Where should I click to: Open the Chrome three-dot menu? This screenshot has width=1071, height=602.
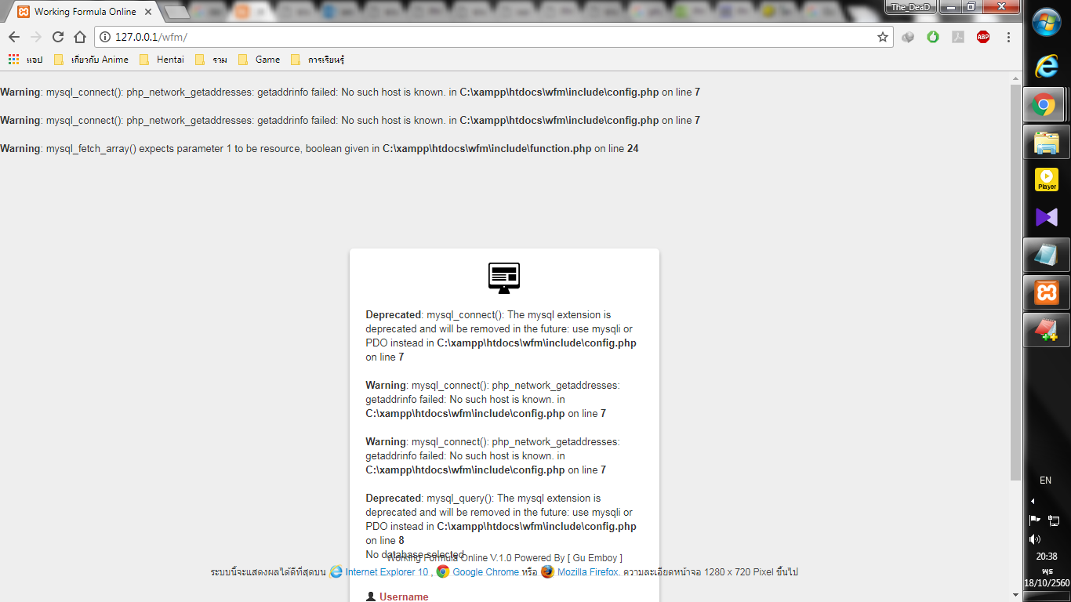point(1008,37)
